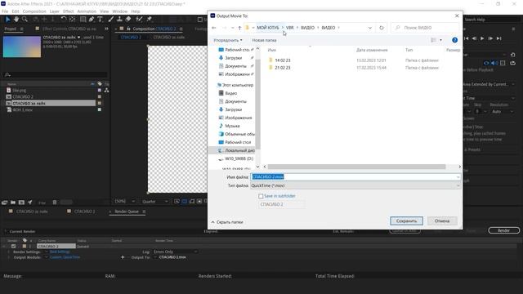Toggle mask and shape path visibility in viewer
Viewport: 523px width, 294px height.
192,202
